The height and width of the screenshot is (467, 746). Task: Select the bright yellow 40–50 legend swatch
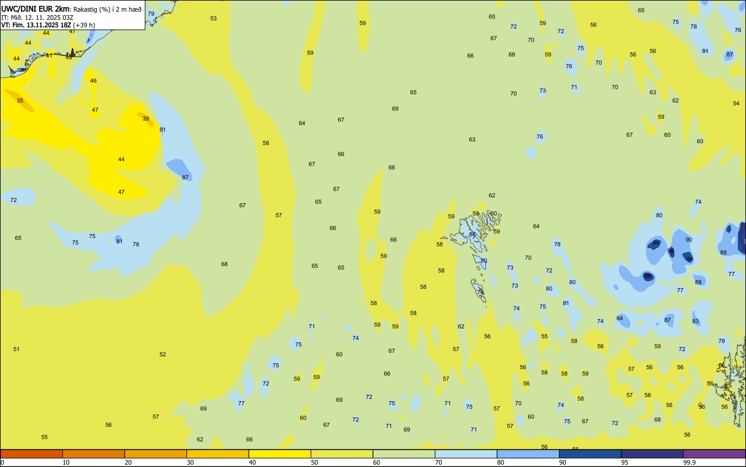coord(280,454)
